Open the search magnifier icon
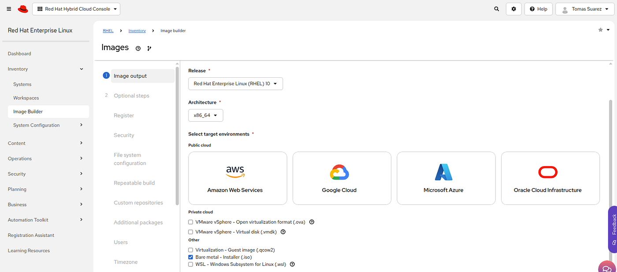This screenshot has width=617, height=272. pos(497,9)
